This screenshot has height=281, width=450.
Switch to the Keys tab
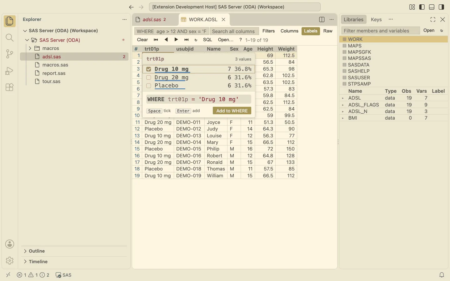tap(376, 19)
